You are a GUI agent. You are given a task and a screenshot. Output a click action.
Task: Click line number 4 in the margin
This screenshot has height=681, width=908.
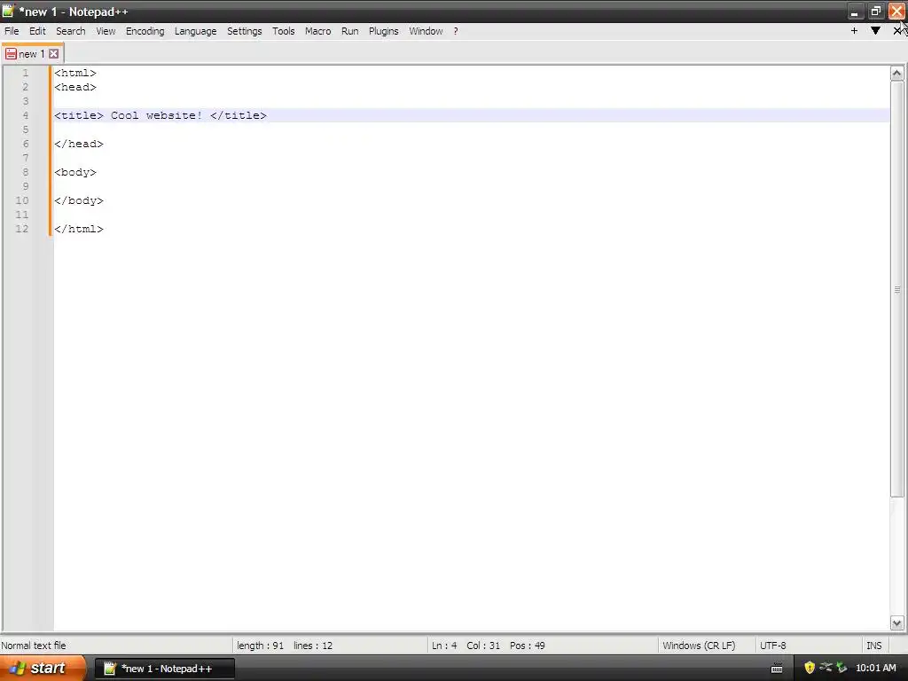tap(26, 115)
